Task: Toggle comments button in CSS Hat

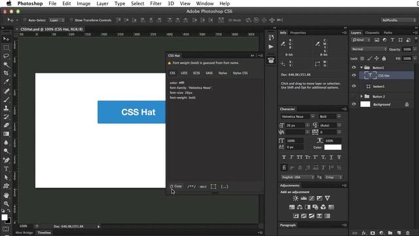Action: click(x=191, y=186)
